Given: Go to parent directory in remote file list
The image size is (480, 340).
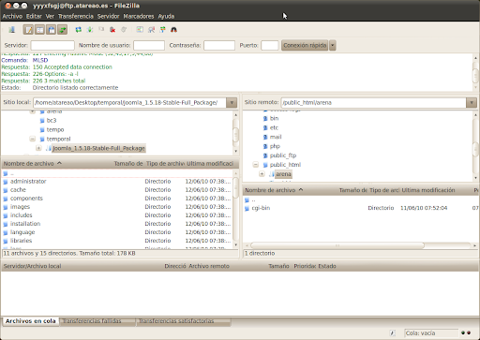Looking at the screenshot, I should tap(361, 200).
